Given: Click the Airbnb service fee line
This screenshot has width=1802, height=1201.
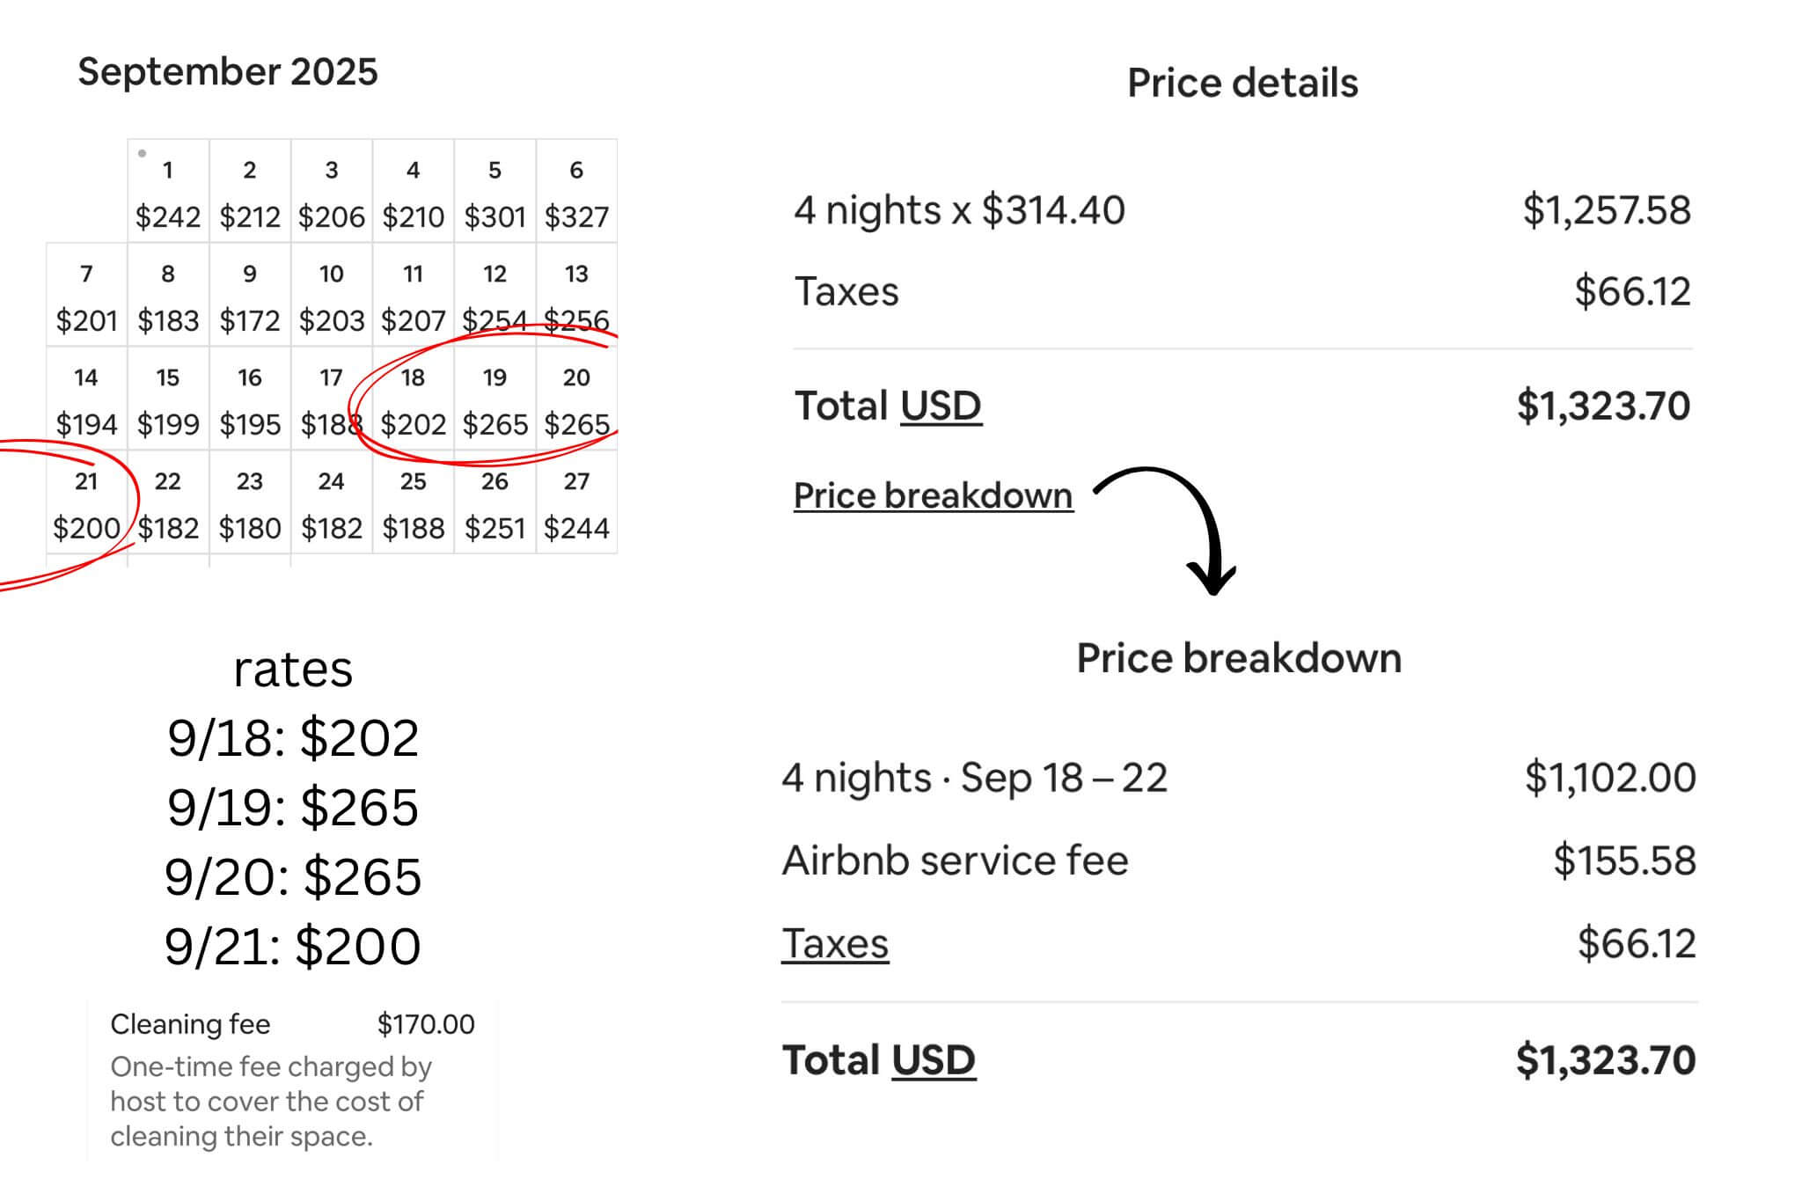Looking at the screenshot, I should coord(955,860).
